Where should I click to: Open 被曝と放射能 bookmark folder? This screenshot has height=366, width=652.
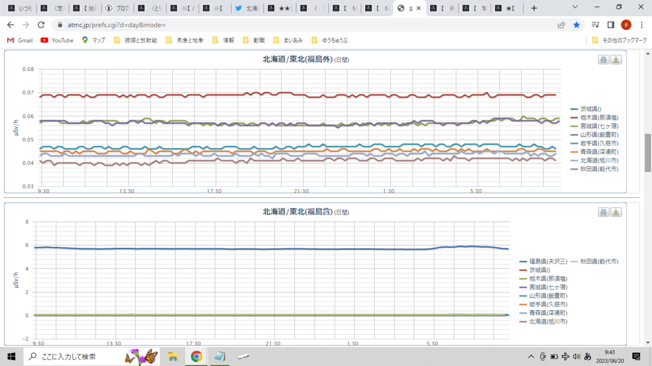click(x=135, y=40)
